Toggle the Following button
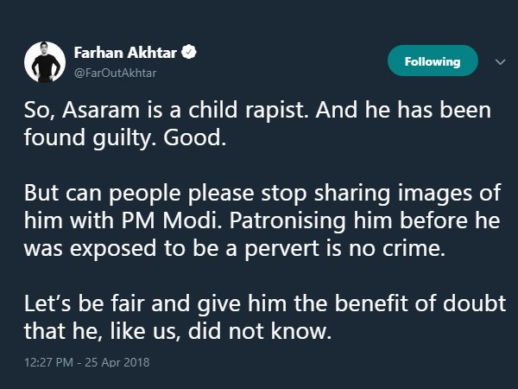The image size is (518, 389). point(433,61)
